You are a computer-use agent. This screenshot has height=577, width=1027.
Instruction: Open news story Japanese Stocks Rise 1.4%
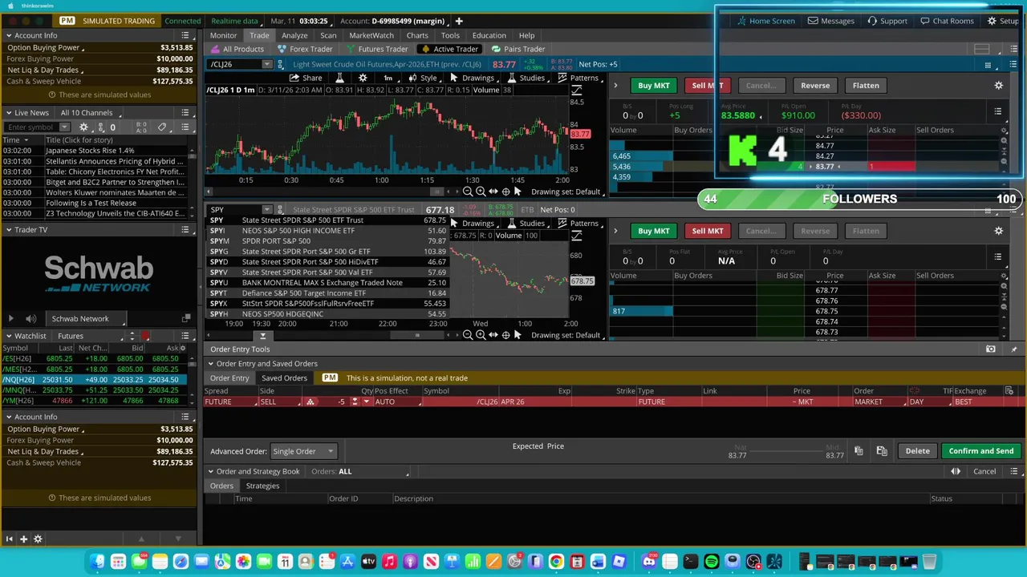(x=90, y=151)
